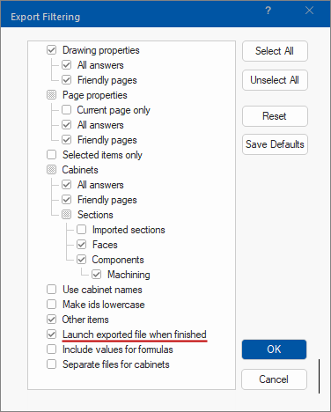Toggle the Cabinets tri-state checkbox
The image size is (331, 412).
pyautogui.click(x=52, y=170)
